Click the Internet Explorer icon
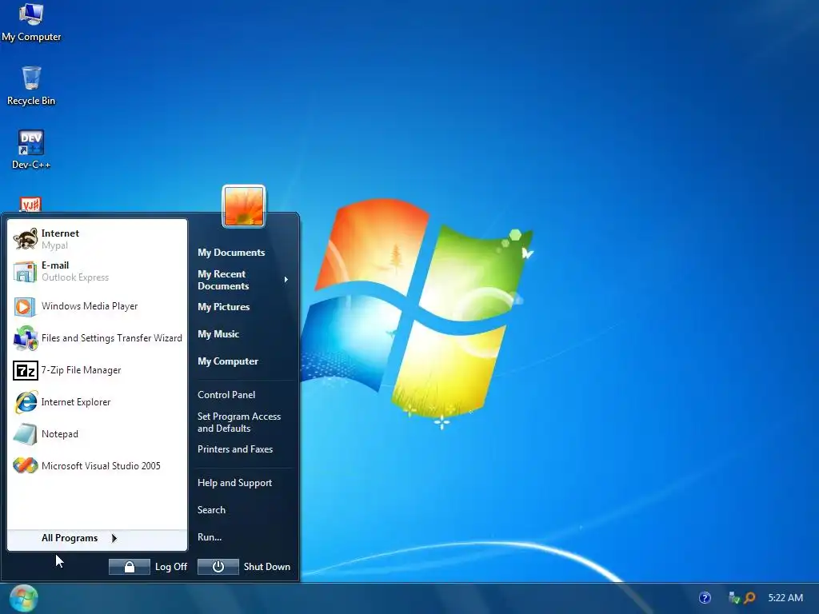Viewport: 819px width, 614px height. click(26, 402)
